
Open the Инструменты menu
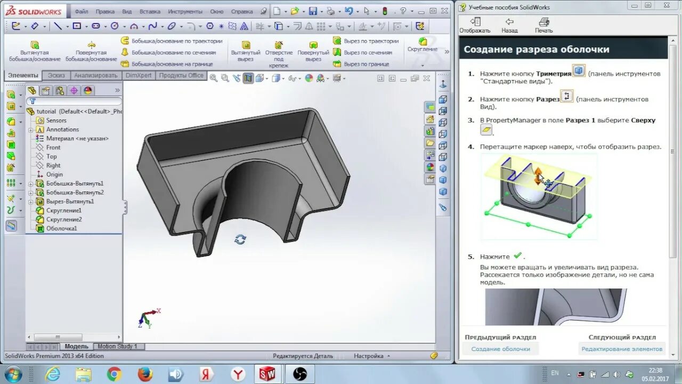[185, 11]
